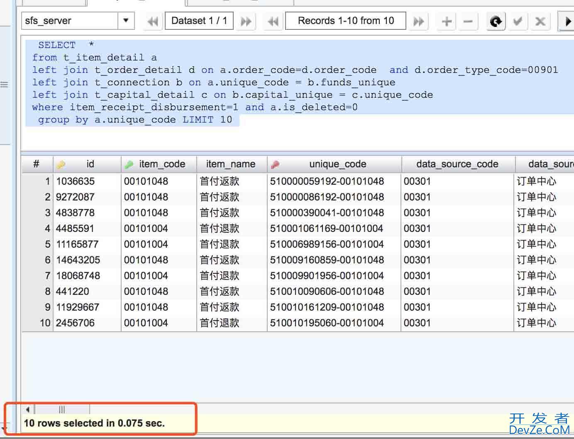Select unique_code 510009160859-00101048
Image resolution: width=574 pixels, height=439 pixels.
click(334, 260)
